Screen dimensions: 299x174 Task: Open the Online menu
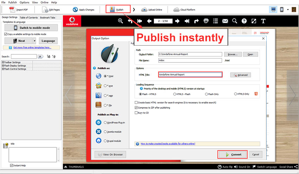44,2
